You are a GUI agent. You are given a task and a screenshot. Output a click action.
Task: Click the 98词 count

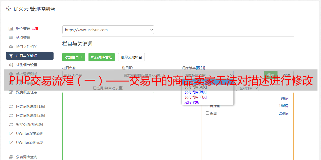tap(285, 98)
